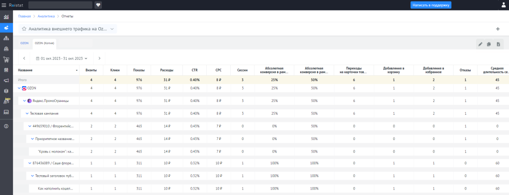Collapse the Яндекс.ПромоСтраницы row
Viewport: 509px width, 195px height.
tap(25, 101)
